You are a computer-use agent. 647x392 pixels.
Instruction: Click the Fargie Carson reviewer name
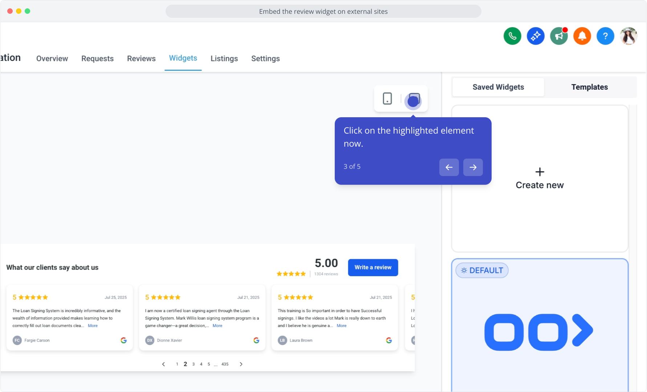(x=37, y=340)
